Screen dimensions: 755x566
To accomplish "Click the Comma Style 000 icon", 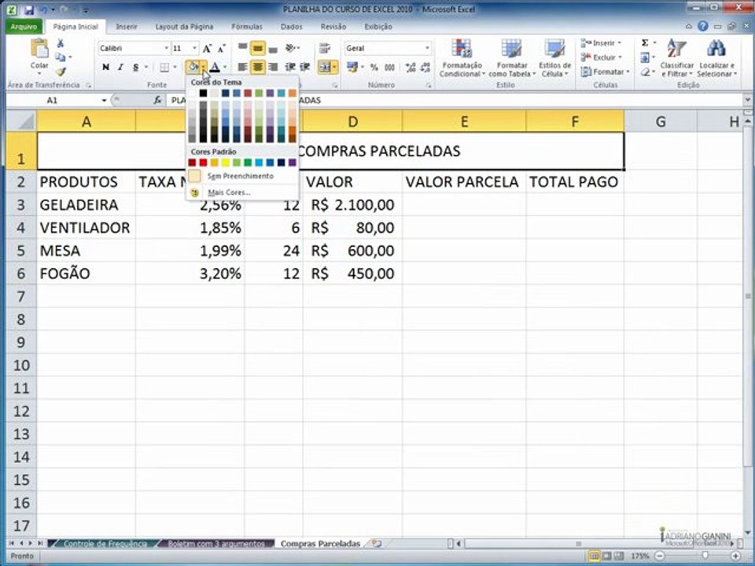I will [389, 68].
